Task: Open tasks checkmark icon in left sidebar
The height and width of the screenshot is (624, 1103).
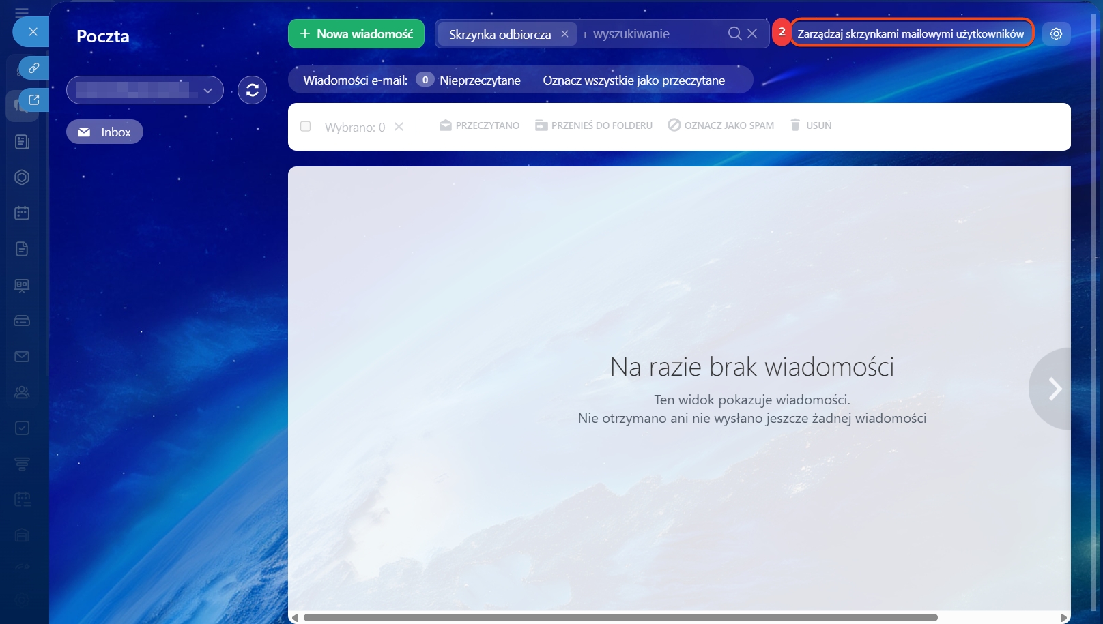Action: pyautogui.click(x=22, y=428)
